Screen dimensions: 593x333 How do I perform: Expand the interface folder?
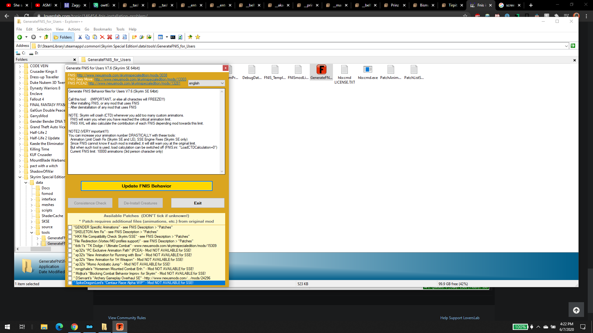[x=32, y=199]
